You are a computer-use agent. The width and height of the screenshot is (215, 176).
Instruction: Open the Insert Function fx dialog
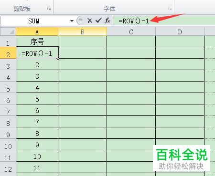(x=107, y=21)
